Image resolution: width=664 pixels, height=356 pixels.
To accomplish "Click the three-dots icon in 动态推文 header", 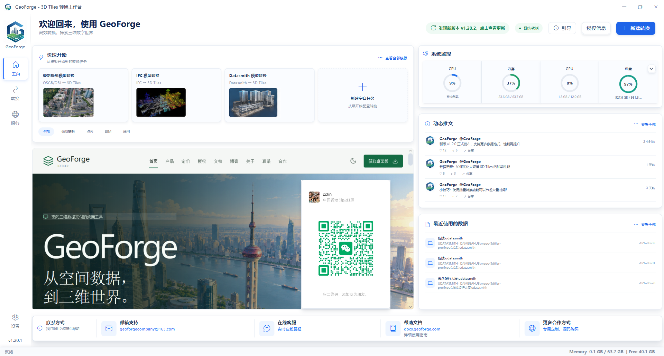I will point(636,124).
